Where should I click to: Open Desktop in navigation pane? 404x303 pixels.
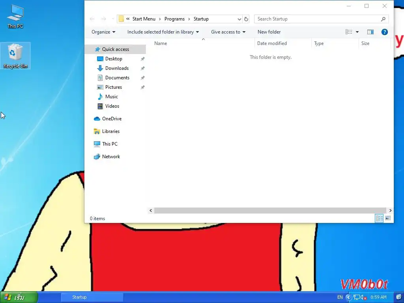pos(114,59)
